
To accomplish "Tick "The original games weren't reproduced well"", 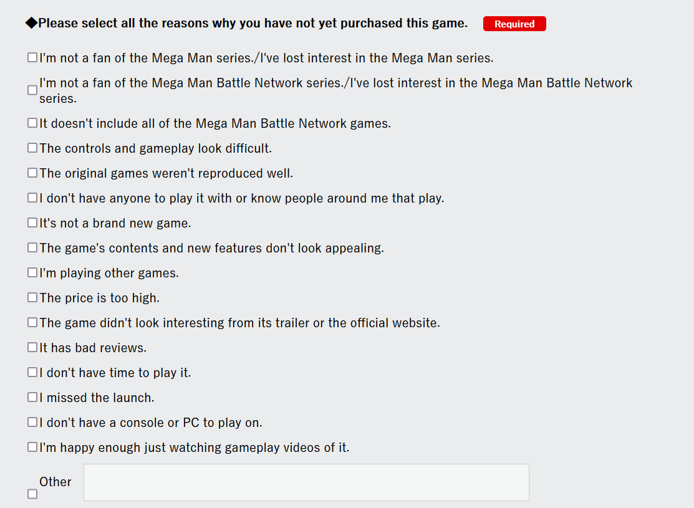I will [x=32, y=173].
